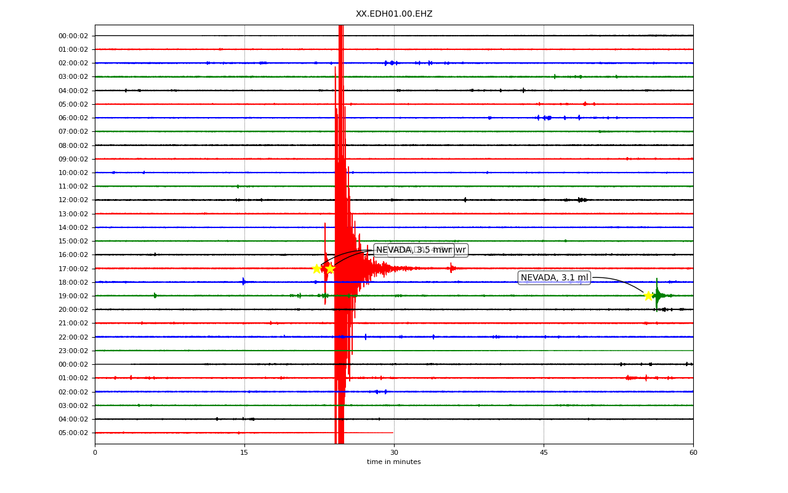Click the second yellow star on 17:00:02 trace
The height and width of the screenshot is (493, 788).
click(x=330, y=268)
